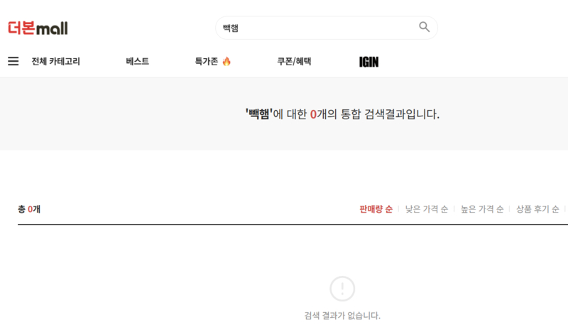This screenshot has width=568, height=332.
Task: Sort results by 상품 후기 순
Action: coord(537,209)
